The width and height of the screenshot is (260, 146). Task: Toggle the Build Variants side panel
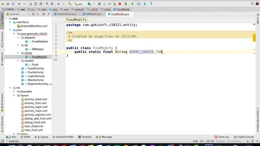coord(2,103)
